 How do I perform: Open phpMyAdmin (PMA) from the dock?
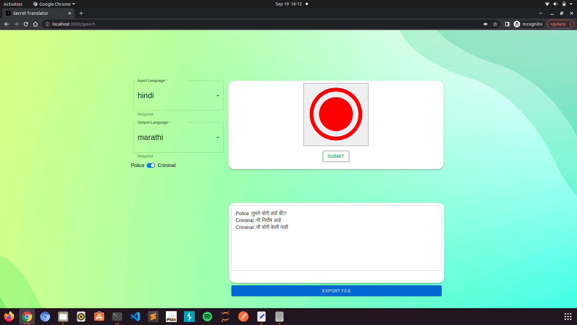[x=171, y=317]
